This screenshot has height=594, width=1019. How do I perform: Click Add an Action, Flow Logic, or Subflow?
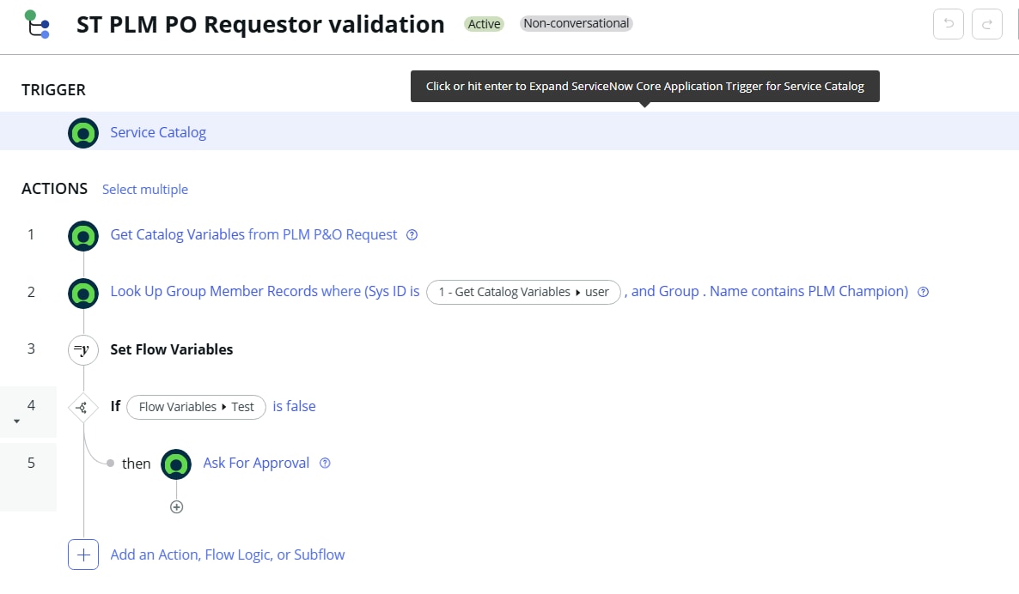click(x=228, y=555)
